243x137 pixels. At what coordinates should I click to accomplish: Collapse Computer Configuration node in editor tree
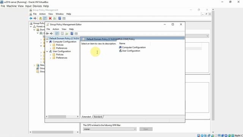point(47,42)
